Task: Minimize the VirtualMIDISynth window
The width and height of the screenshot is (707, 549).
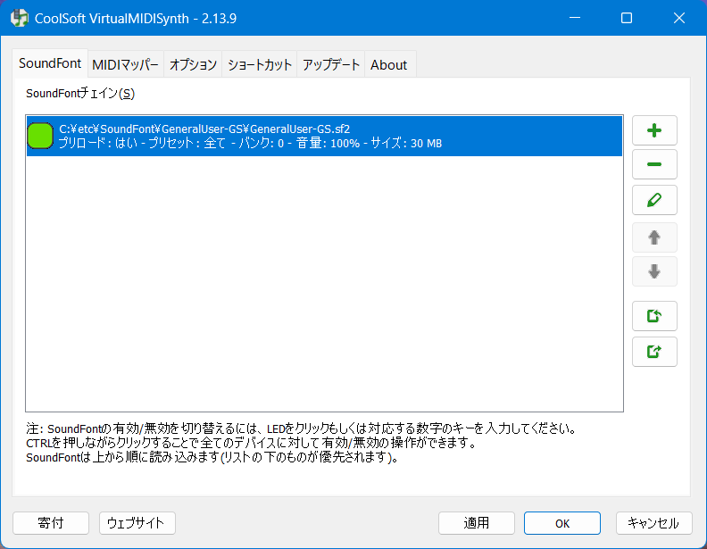Action: pyautogui.click(x=575, y=18)
